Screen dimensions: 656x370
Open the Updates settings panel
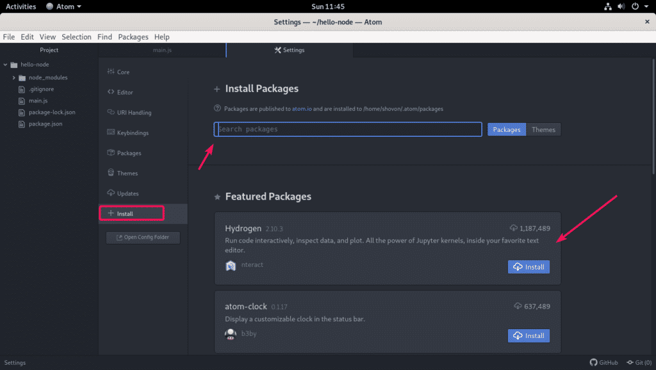click(x=127, y=193)
